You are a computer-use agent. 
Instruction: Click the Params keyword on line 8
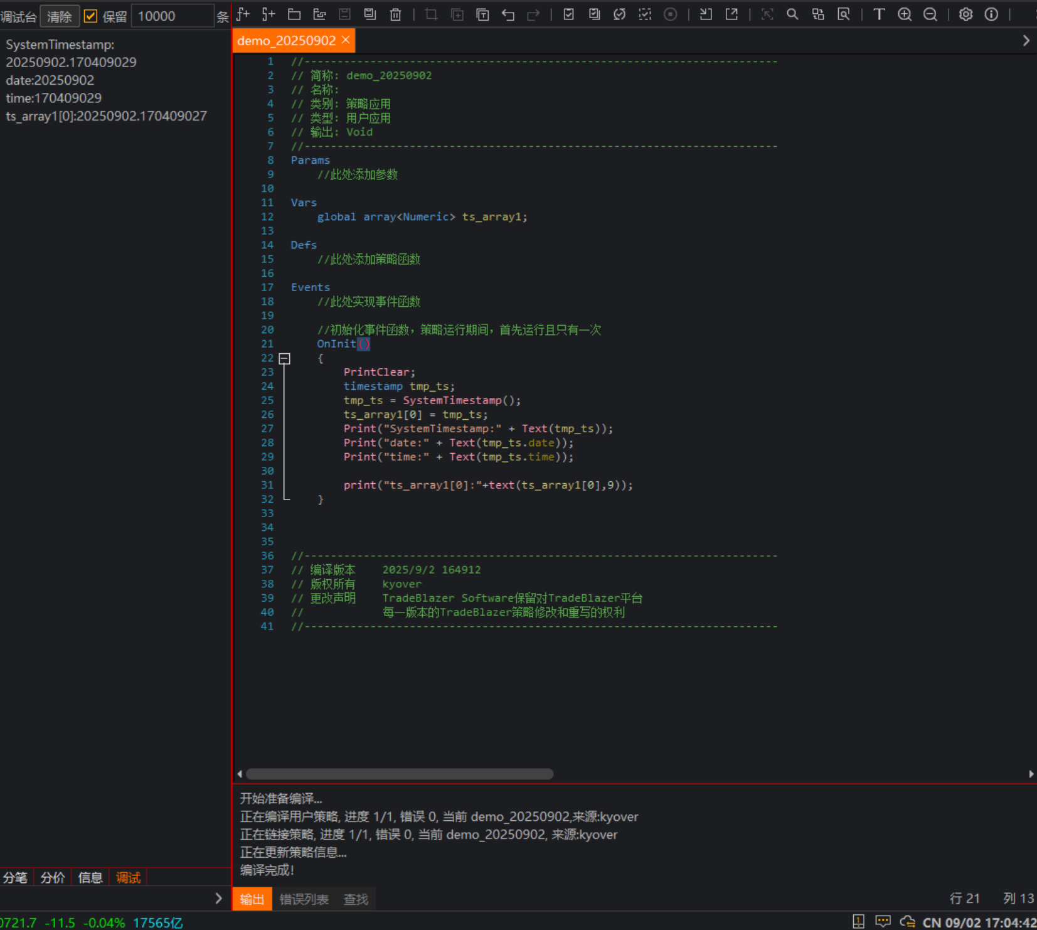pyautogui.click(x=310, y=161)
